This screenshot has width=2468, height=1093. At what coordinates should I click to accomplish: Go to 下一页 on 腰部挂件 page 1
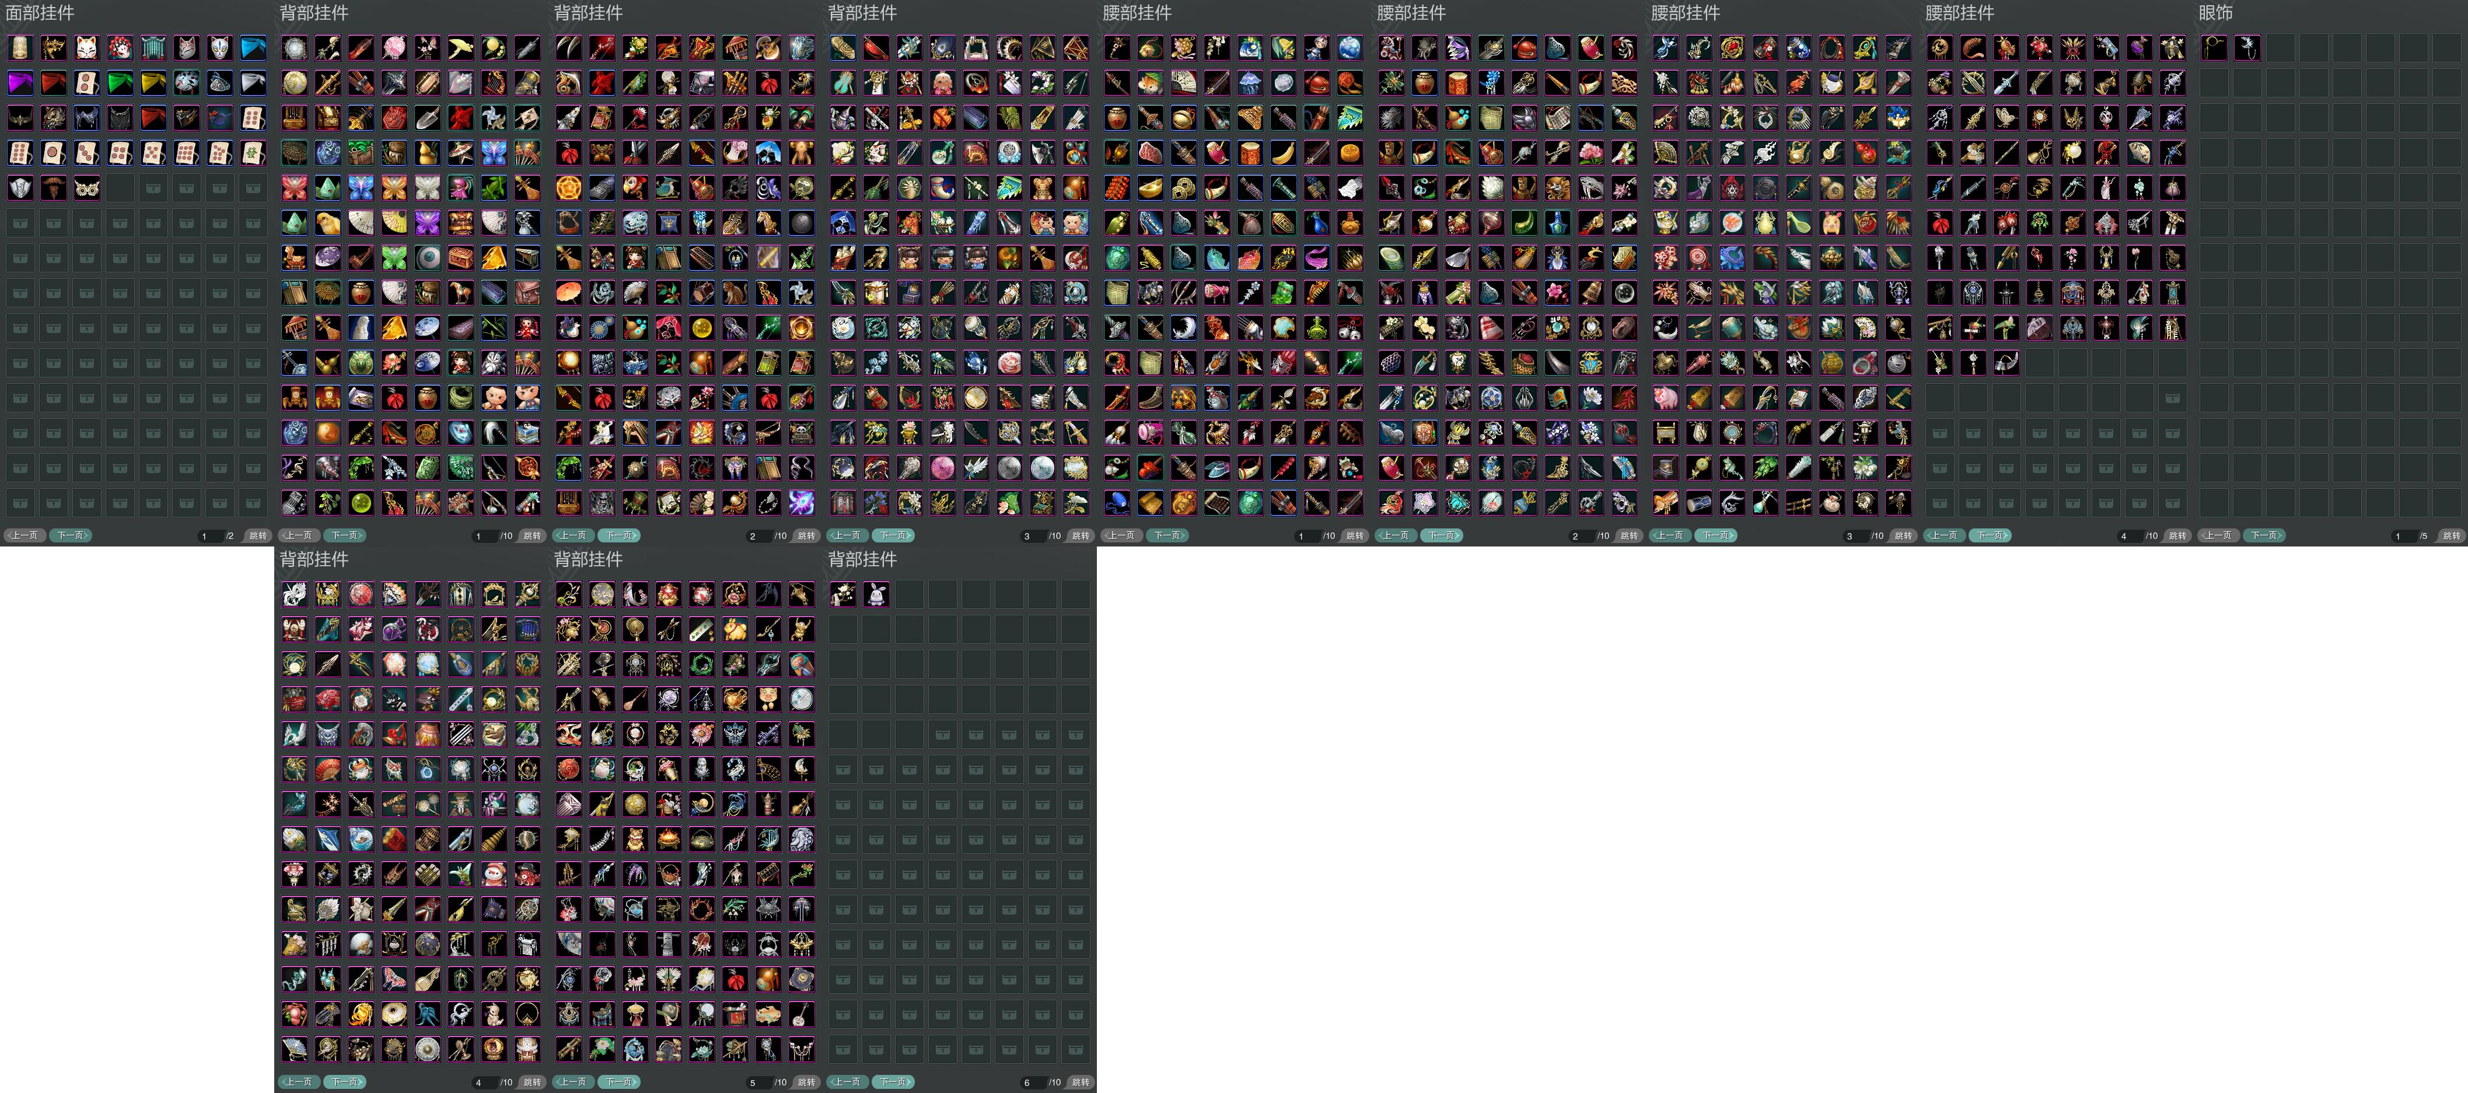[1168, 535]
